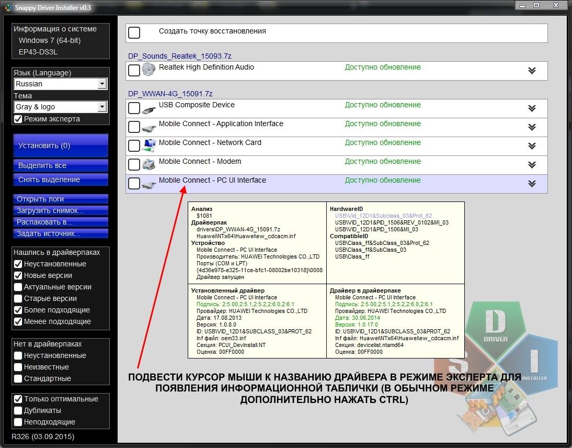Image resolution: width=572 pixels, height=448 pixels.
Task: Expand Mobile Connect - Network Card row
Action: 532,146
